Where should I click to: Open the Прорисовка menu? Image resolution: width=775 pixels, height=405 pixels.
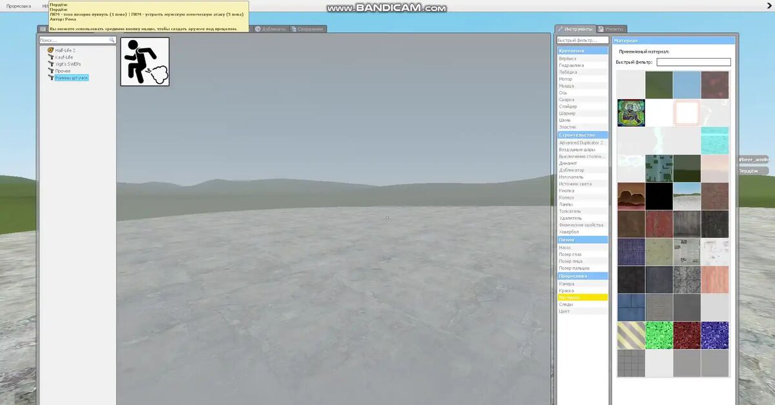coord(19,6)
